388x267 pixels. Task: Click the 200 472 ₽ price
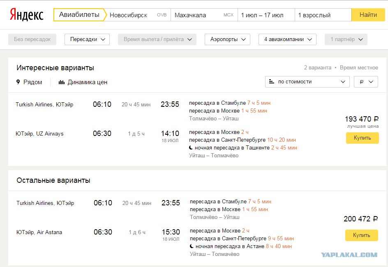click(x=361, y=219)
